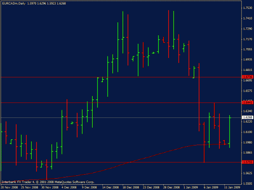Click the 1.6695 price axis value
Image resolution: width=254 pixels, height=190 pixels.
tap(247, 80)
